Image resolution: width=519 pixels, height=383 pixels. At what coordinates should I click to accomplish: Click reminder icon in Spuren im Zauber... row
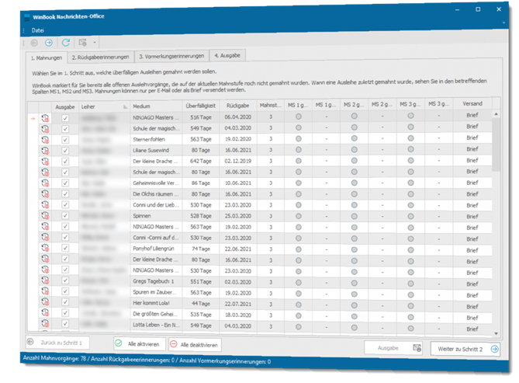(45, 291)
